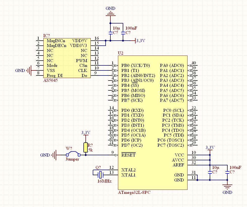
Task: Click the 'Jumper' label text
Action: pos(72,159)
